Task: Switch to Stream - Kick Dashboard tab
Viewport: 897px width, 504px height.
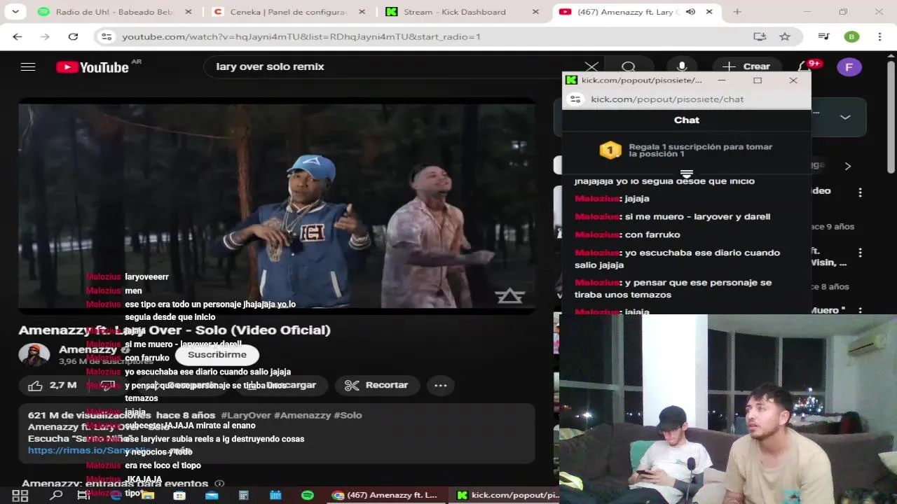Action: point(463,12)
